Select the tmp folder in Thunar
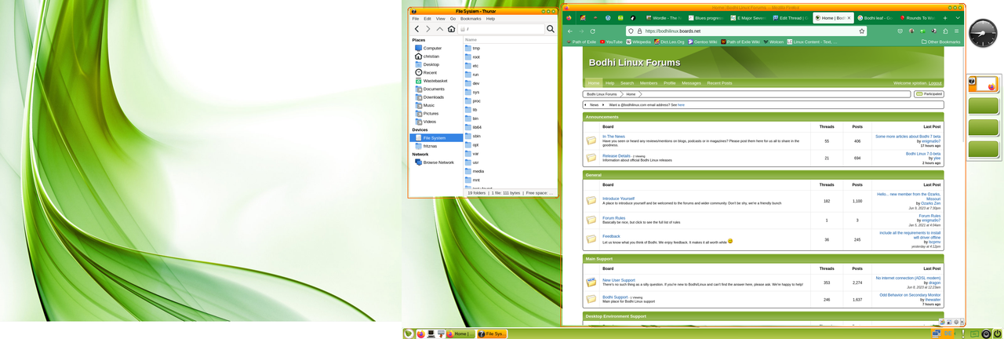Screen dimensions: 1004x339 (x=475, y=48)
